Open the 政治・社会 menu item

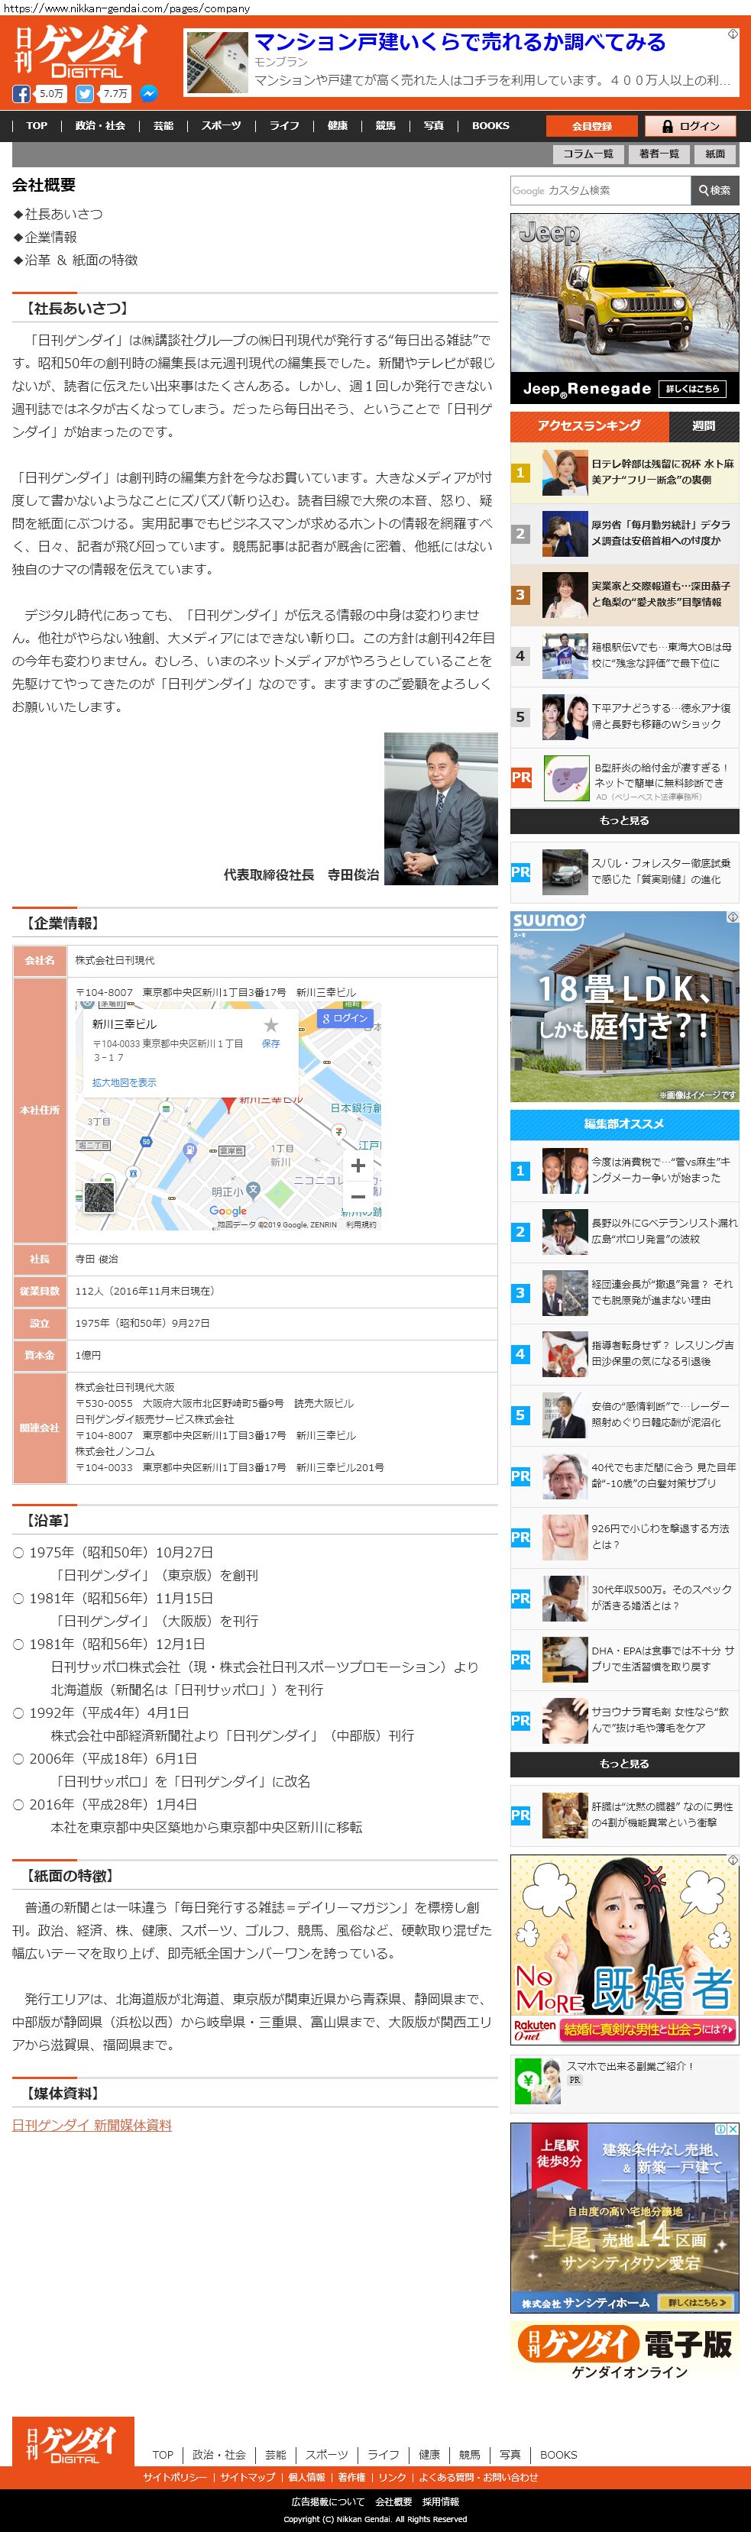click(x=100, y=126)
